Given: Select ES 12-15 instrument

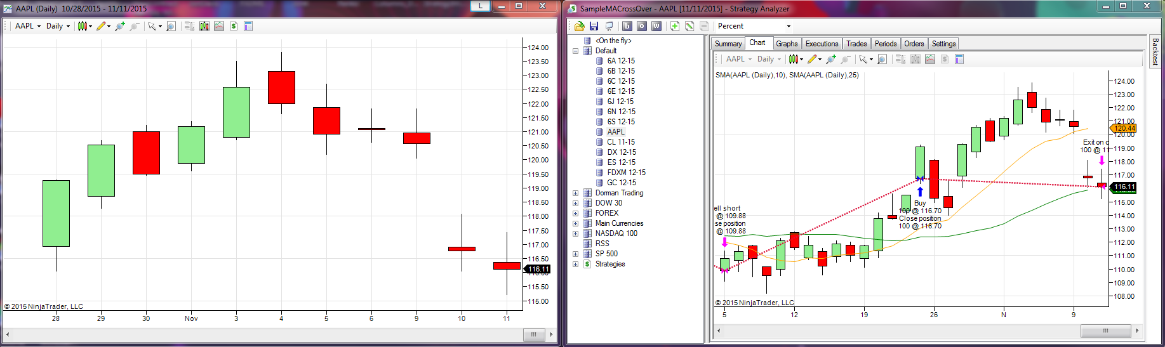Looking at the screenshot, I should [621, 162].
